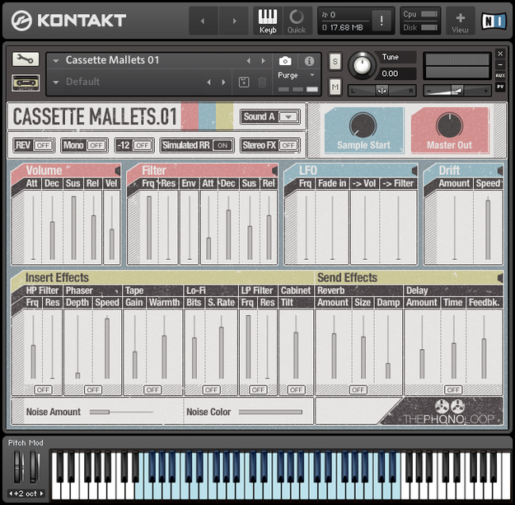The image size is (515, 505).
Task: Select previous snapshot arrow beside Default
Action: coord(209,83)
